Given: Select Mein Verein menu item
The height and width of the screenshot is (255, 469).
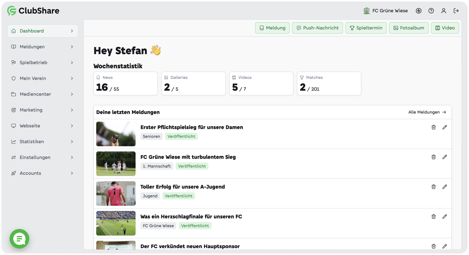Looking at the screenshot, I should (x=43, y=78).
